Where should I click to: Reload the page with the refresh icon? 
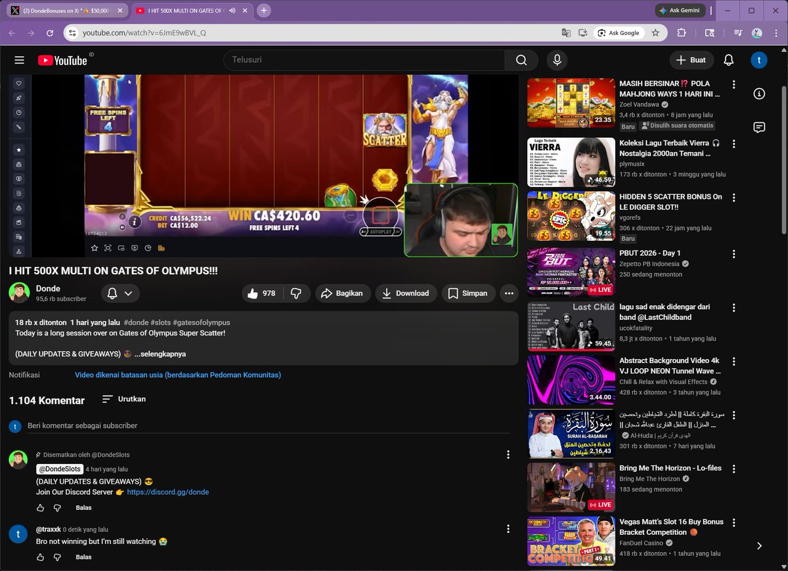click(50, 33)
